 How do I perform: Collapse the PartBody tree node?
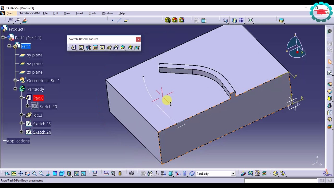coord(15,89)
